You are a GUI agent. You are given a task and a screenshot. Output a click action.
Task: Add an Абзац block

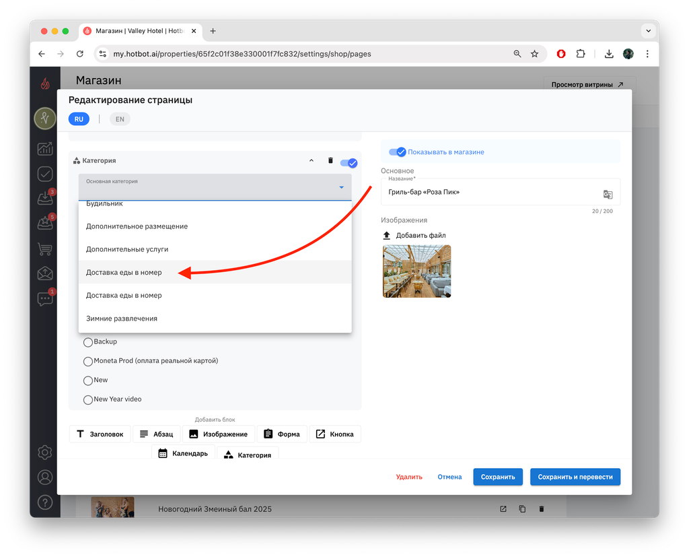coord(156,434)
